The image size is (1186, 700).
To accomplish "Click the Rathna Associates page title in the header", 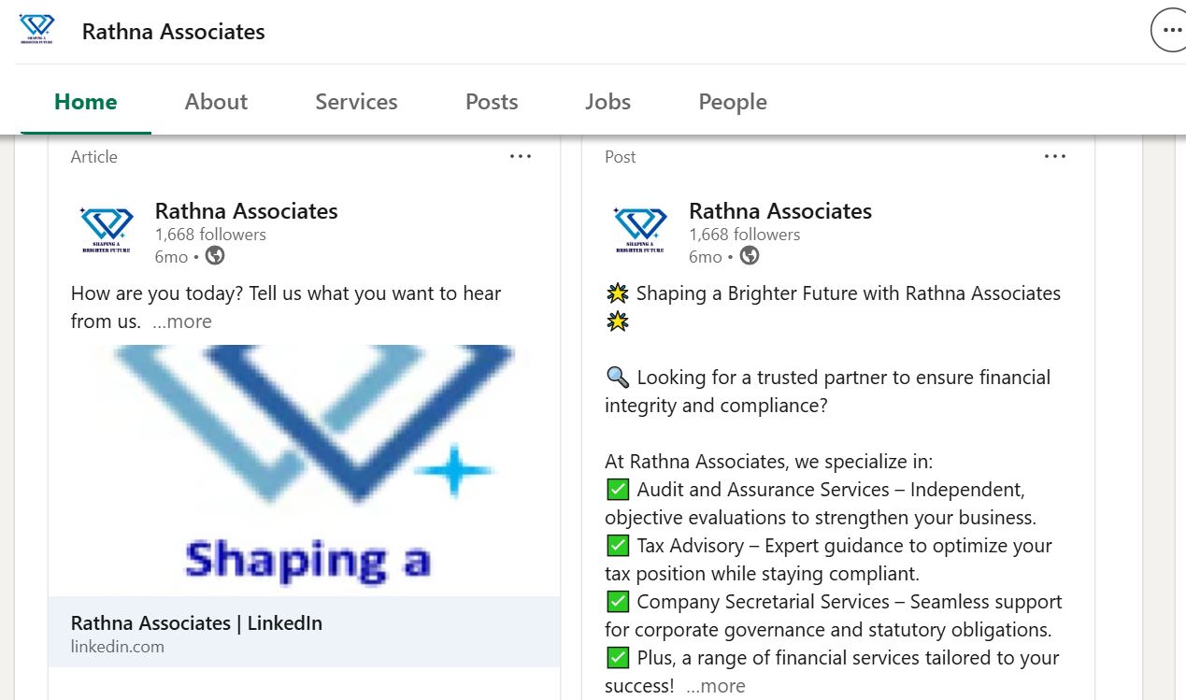I will tap(174, 32).
